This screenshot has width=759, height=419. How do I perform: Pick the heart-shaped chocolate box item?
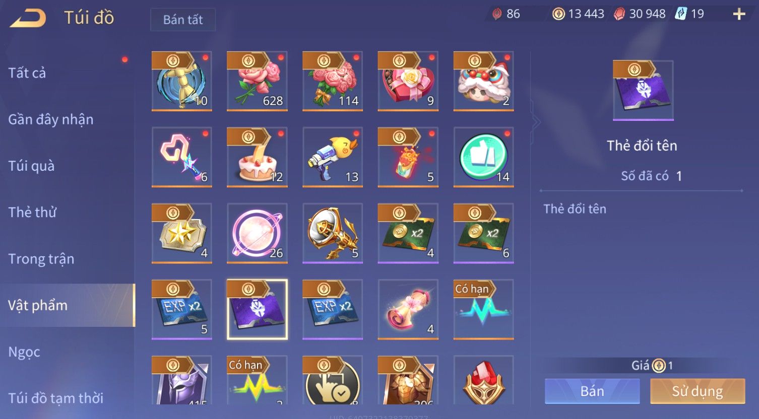[408, 81]
